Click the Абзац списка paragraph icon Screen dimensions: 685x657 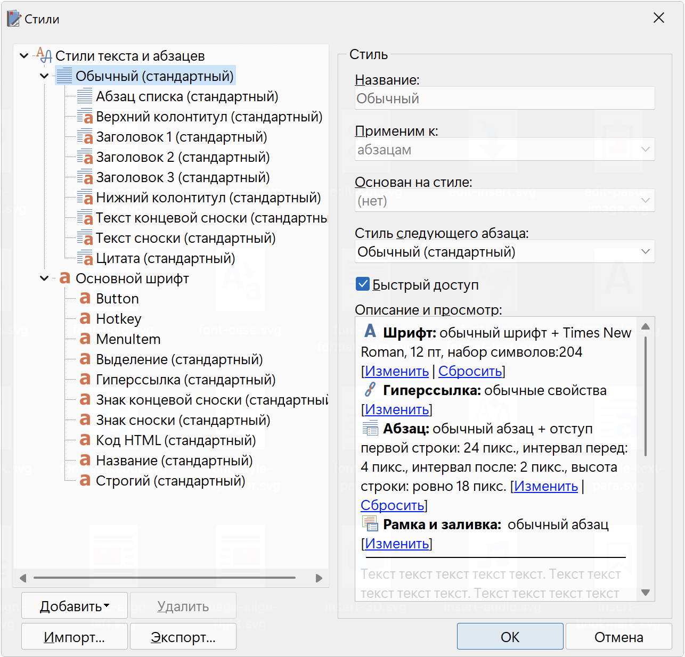point(85,96)
